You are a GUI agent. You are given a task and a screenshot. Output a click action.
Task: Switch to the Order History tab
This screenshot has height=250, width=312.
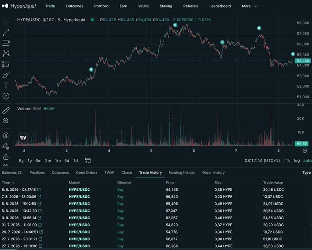213,172
